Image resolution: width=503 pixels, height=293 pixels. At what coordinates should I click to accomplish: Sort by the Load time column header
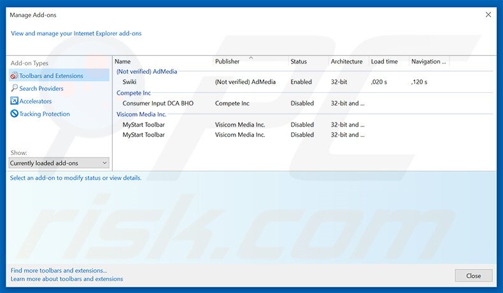(385, 62)
